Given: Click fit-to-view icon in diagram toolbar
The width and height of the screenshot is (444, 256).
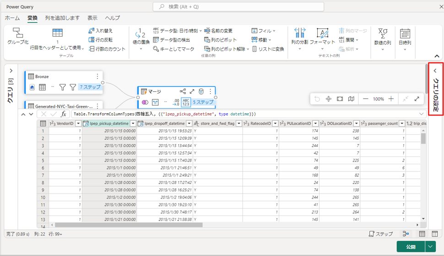Looking at the screenshot, I should click(340, 99).
